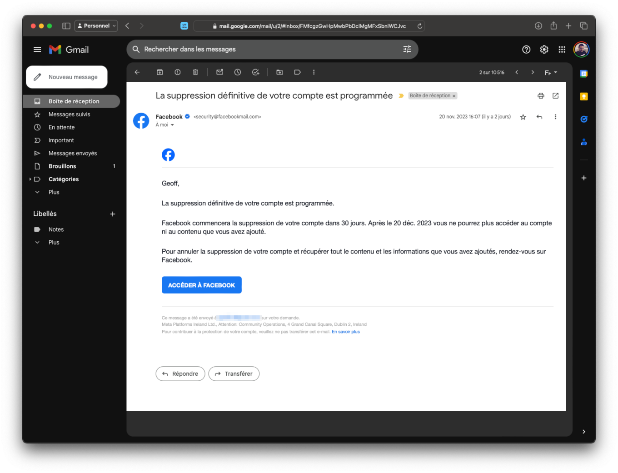Delete the email with trash icon
Viewport: 618px width, 473px height.
click(195, 72)
